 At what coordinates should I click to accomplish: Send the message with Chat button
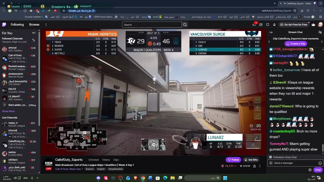[318, 170]
